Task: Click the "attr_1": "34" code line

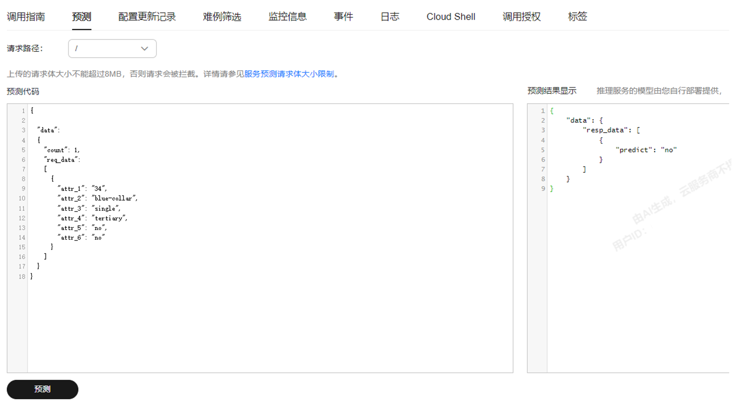Action: (x=82, y=189)
